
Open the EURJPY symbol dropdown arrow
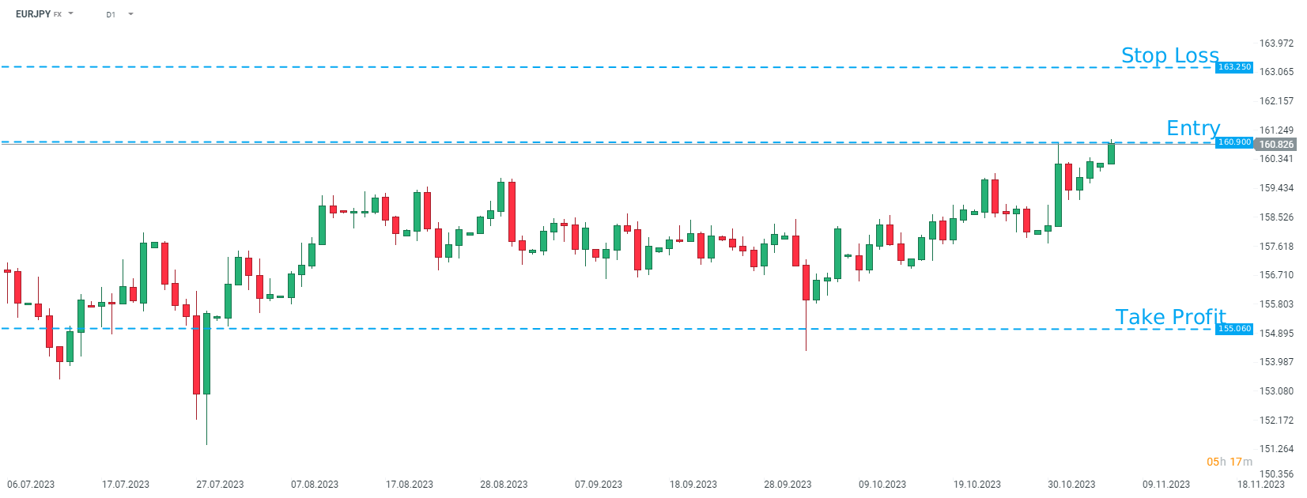[71, 13]
